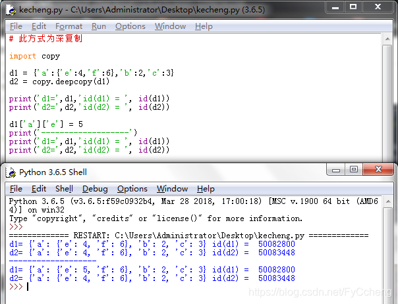Click first d2 output line in Shell

(152, 253)
